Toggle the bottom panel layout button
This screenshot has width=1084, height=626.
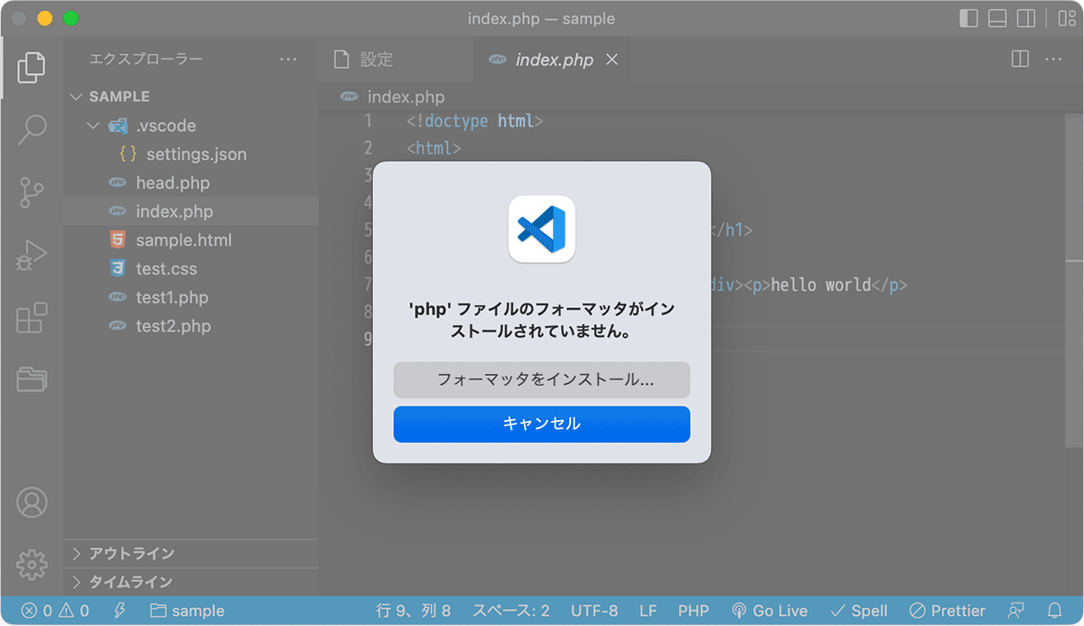[997, 19]
